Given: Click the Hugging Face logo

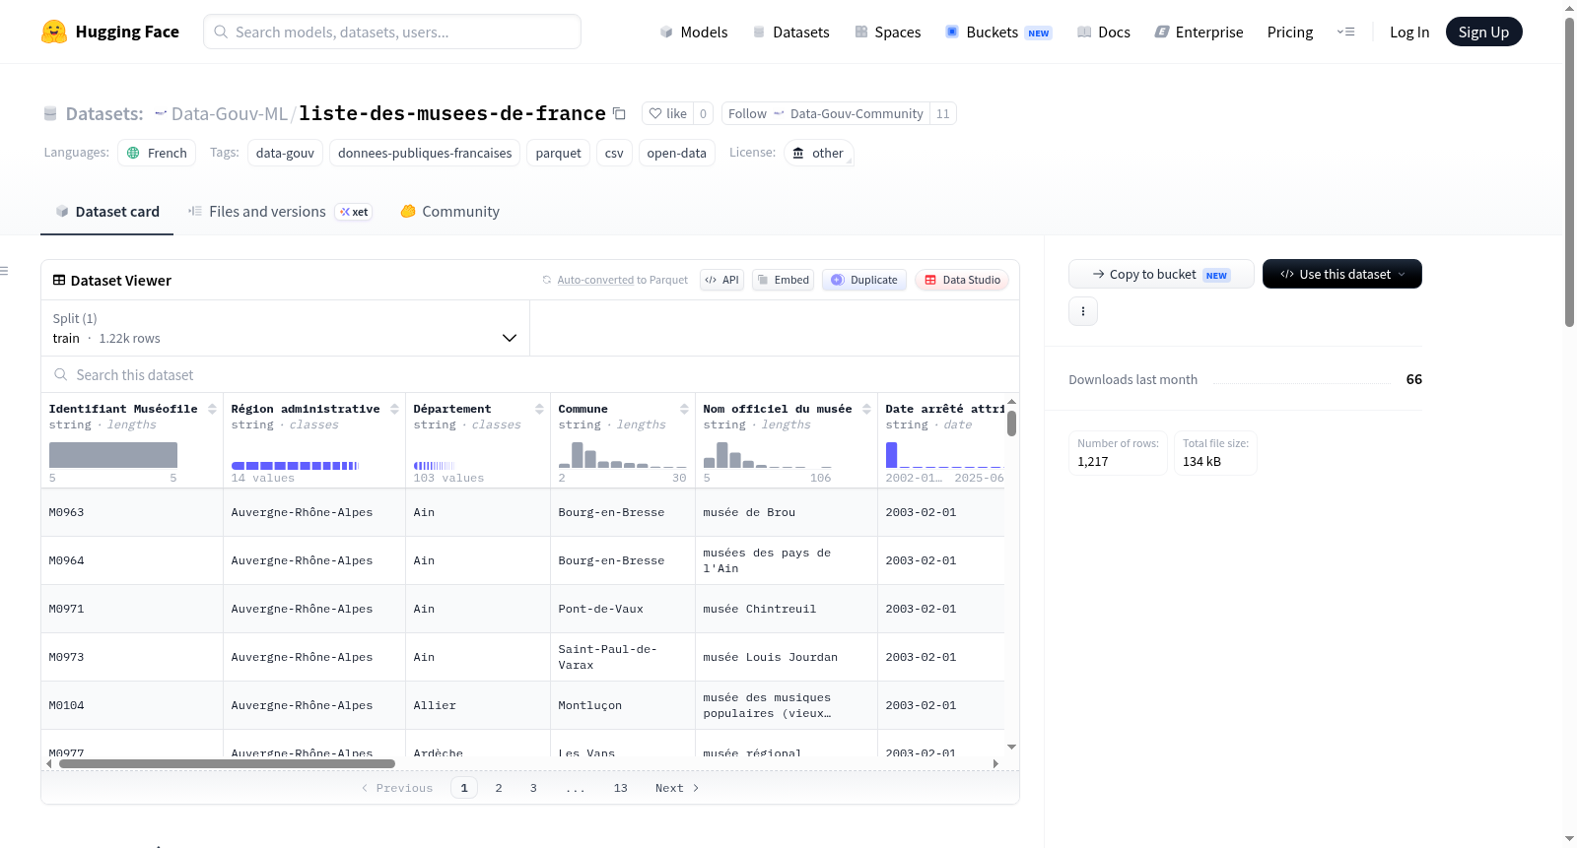Looking at the screenshot, I should click(x=110, y=32).
